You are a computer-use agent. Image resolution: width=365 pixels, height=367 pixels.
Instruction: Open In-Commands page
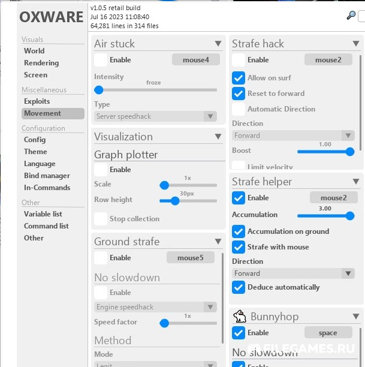47,188
